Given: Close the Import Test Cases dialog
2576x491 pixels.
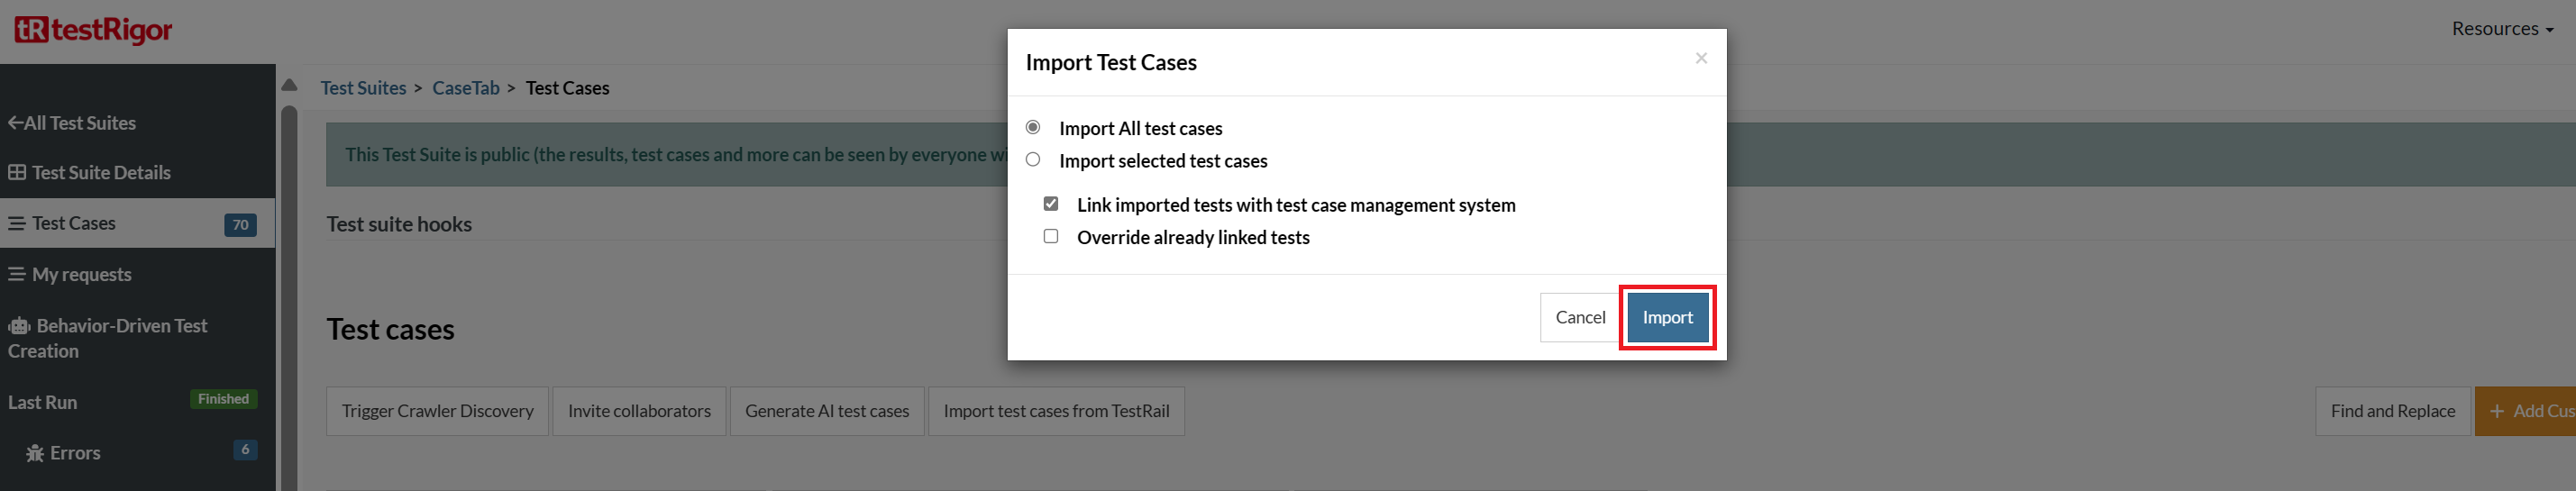Looking at the screenshot, I should pyautogui.click(x=1700, y=58).
